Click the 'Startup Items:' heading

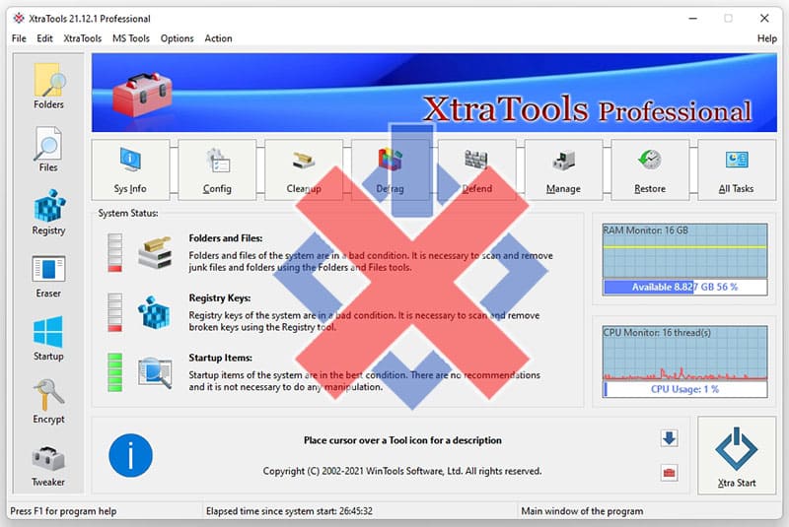[220, 358]
